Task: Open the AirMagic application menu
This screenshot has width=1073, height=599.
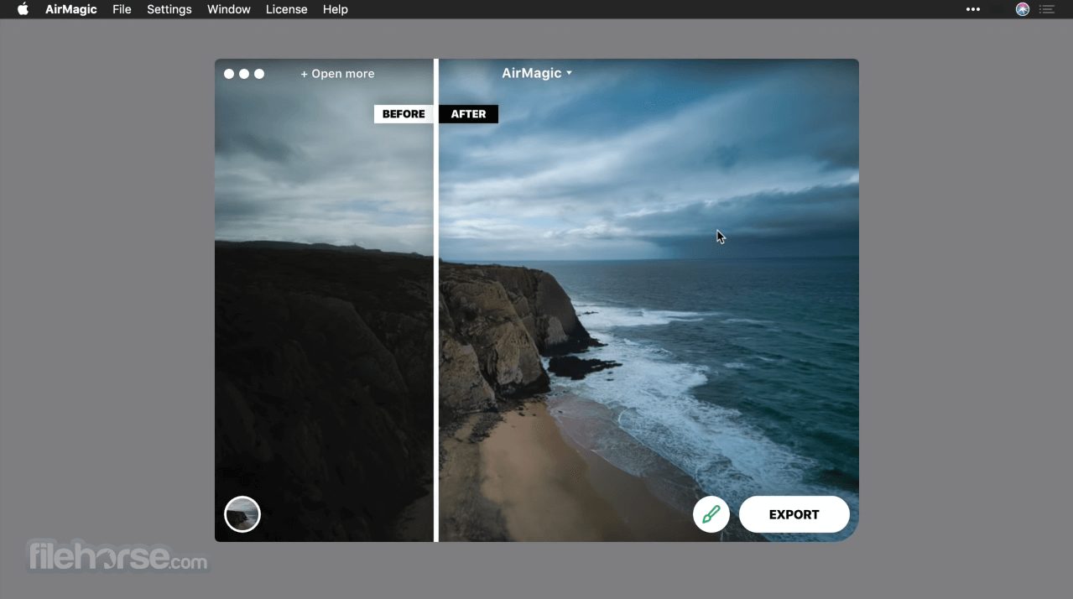Action: click(x=71, y=9)
